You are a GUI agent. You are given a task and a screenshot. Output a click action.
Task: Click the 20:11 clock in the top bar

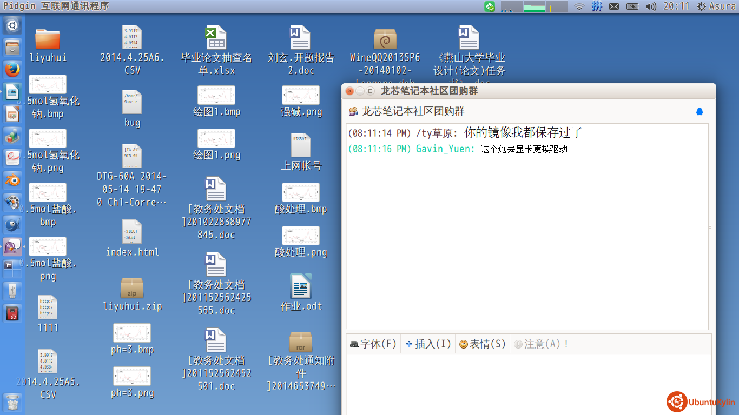[x=676, y=6]
